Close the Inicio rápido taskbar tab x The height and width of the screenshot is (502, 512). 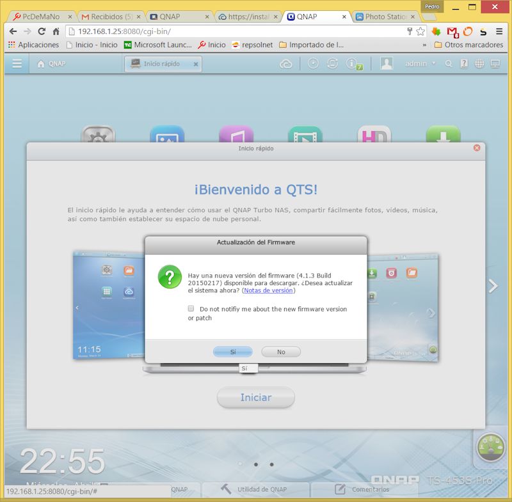click(x=196, y=64)
